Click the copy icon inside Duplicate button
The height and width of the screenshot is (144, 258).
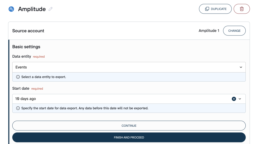click(x=207, y=9)
